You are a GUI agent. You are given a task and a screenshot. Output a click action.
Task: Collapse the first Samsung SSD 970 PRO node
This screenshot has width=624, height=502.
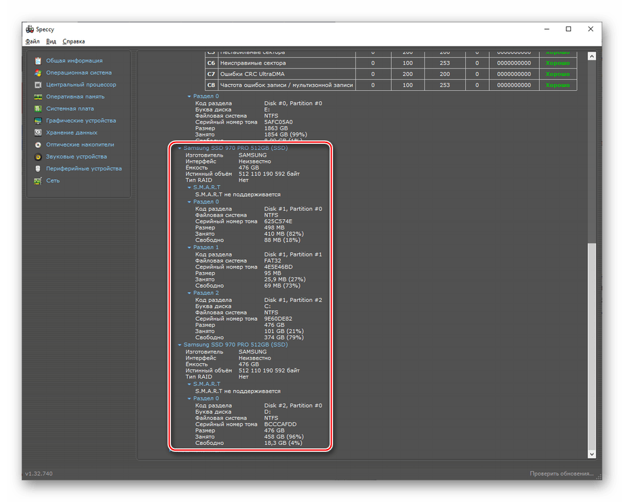pos(180,148)
